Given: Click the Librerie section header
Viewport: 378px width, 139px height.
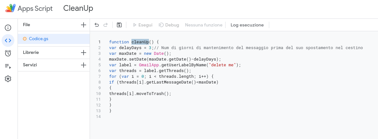Looking at the screenshot, I should pyautogui.click(x=31, y=53).
